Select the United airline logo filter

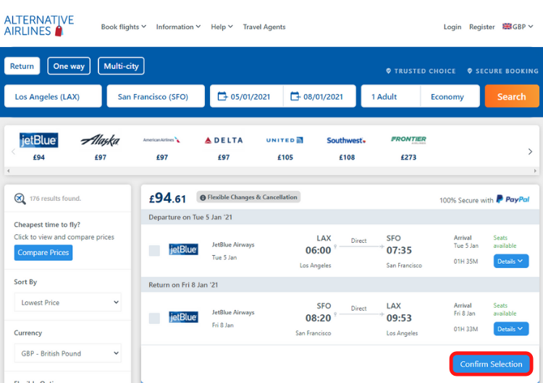tap(285, 140)
